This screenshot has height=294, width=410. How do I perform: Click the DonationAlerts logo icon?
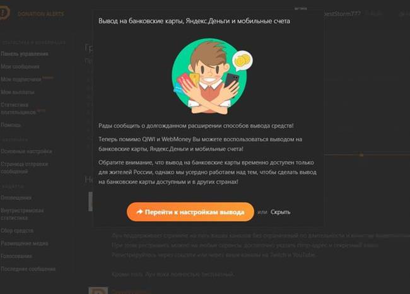(4, 13)
